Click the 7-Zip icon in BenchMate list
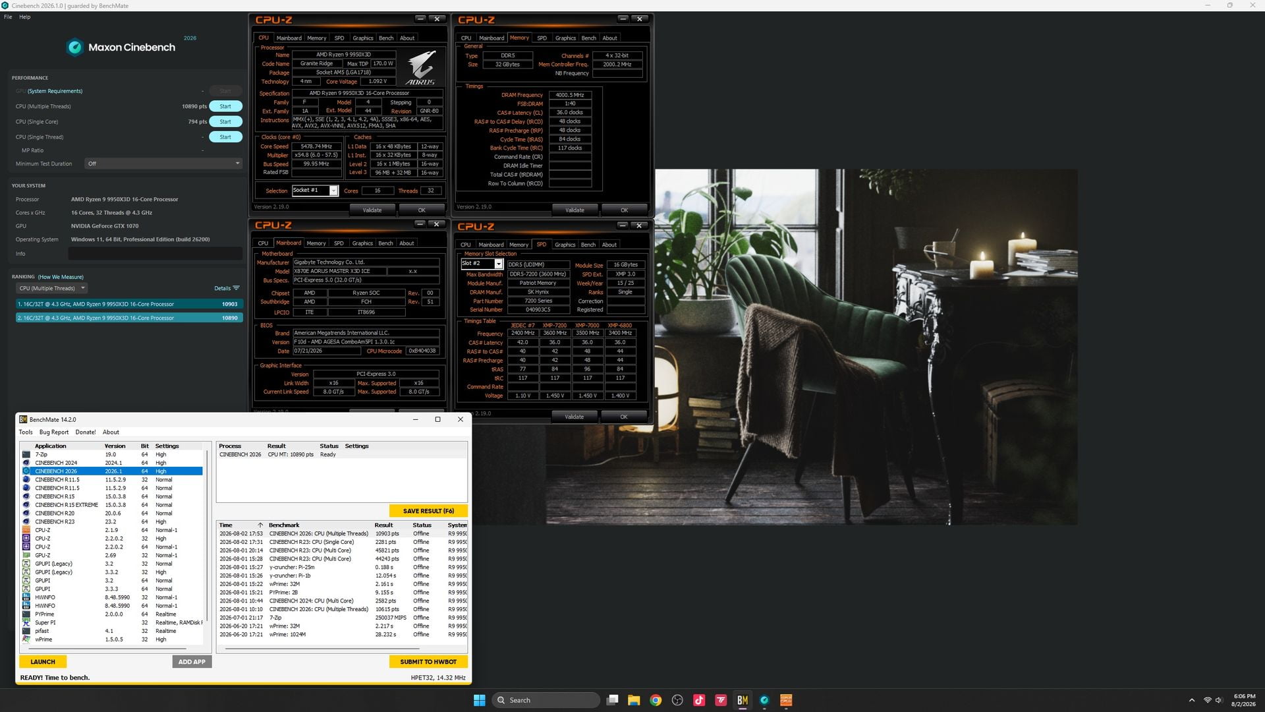The image size is (1265, 712). coord(26,454)
